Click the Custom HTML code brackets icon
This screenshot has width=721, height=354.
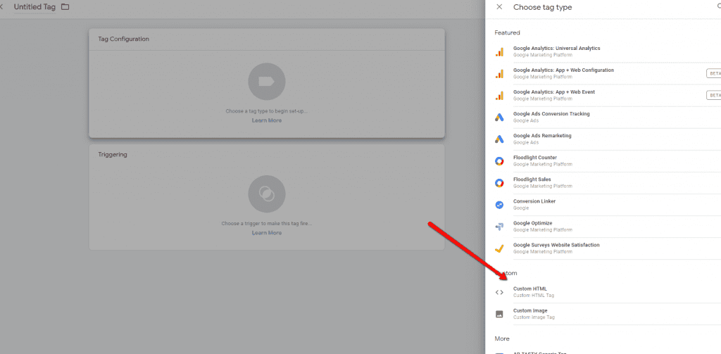pyautogui.click(x=499, y=292)
